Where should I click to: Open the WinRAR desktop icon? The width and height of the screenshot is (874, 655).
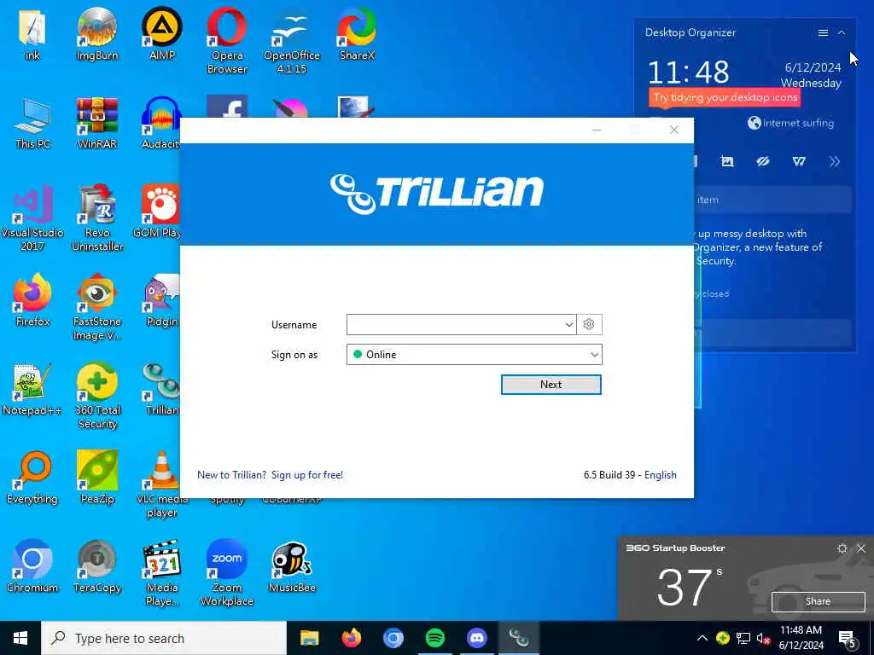click(x=97, y=124)
